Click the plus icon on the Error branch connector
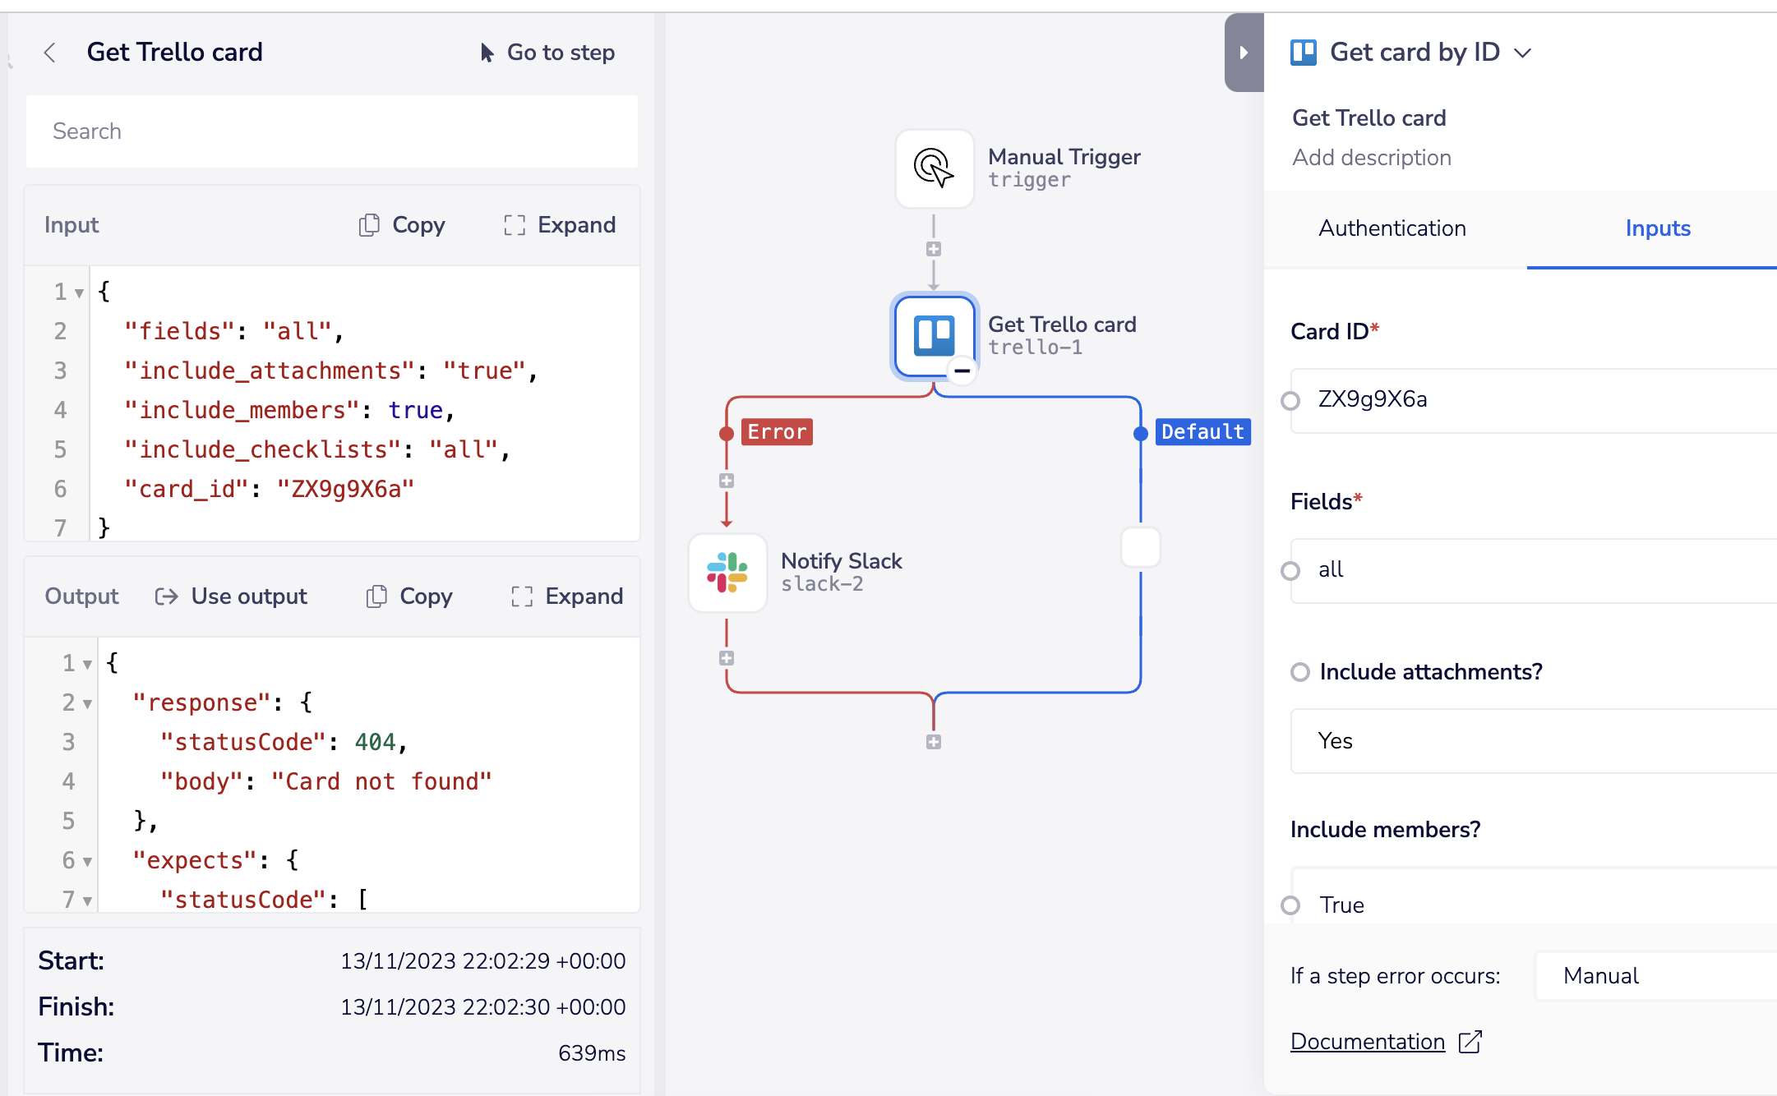 pos(726,481)
